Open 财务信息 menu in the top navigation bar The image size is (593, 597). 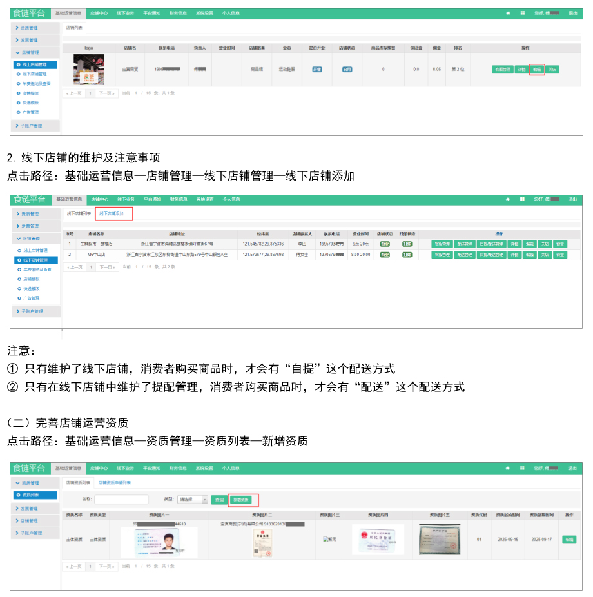(x=178, y=13)
